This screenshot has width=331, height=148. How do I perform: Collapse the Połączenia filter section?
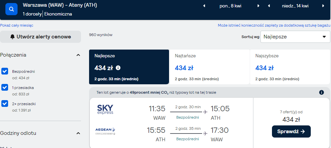point(78,55)
